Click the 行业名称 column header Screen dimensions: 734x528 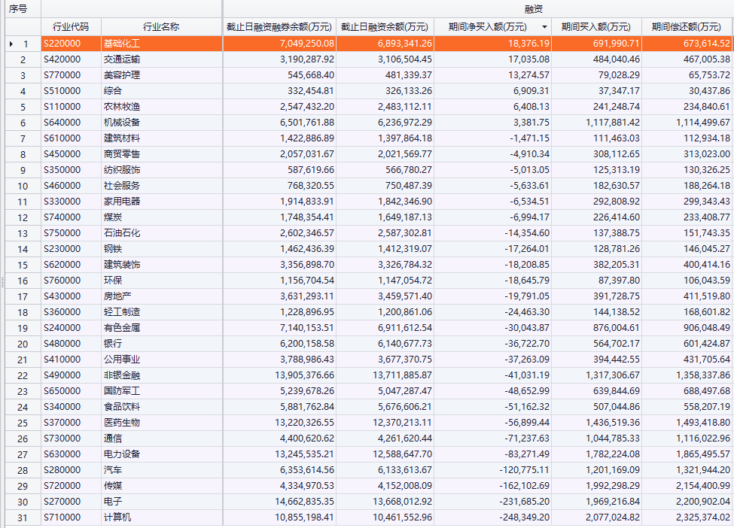pyautogui.click(x=161, y=27)
